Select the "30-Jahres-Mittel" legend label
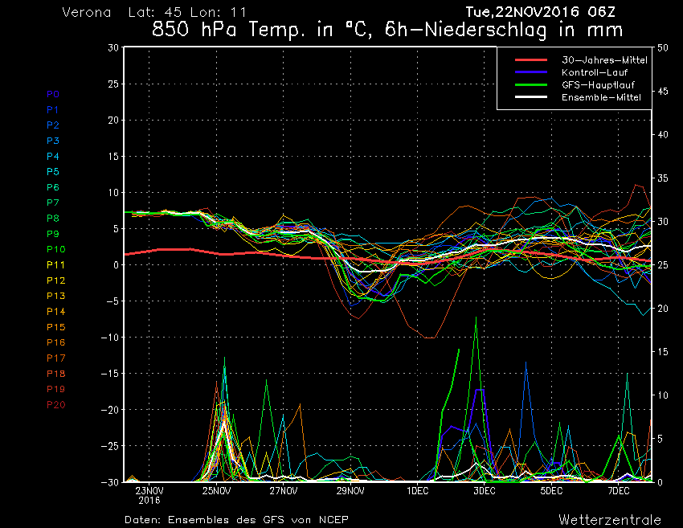The height and width of the screenshot is (528, 683). (x=604, y=60)
